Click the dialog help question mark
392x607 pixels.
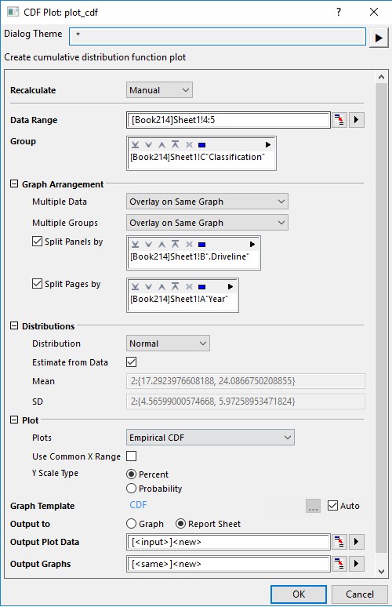(x=339, y=12)
